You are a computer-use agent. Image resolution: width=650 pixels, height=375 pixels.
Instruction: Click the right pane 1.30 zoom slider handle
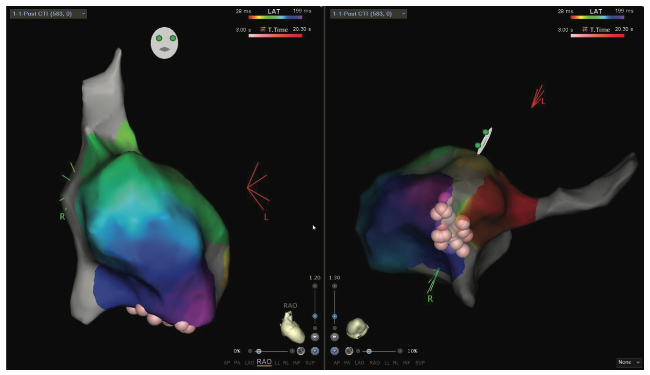coord(334,317)
